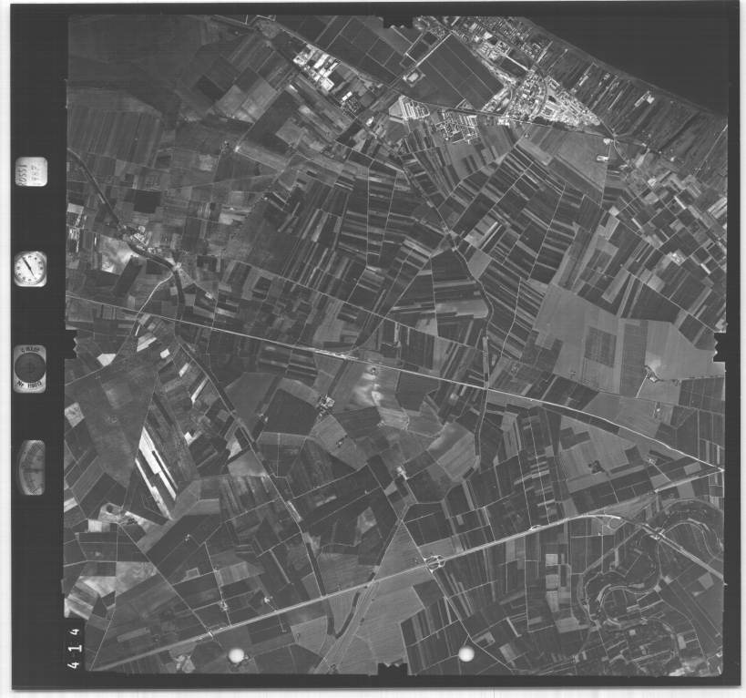Click the road interchange on the lower diagonal highway
746x698 pixels.
click(432, 561)
